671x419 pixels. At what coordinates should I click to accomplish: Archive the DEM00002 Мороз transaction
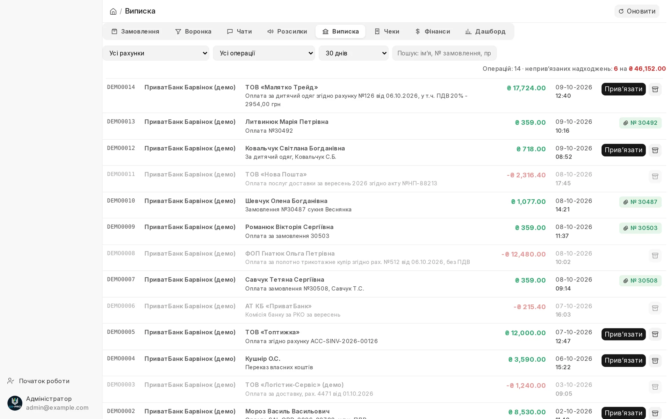(655, 413)
